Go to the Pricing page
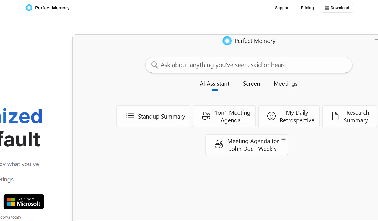This screenshot has width=378, height=221. click(x=307, y=8)
